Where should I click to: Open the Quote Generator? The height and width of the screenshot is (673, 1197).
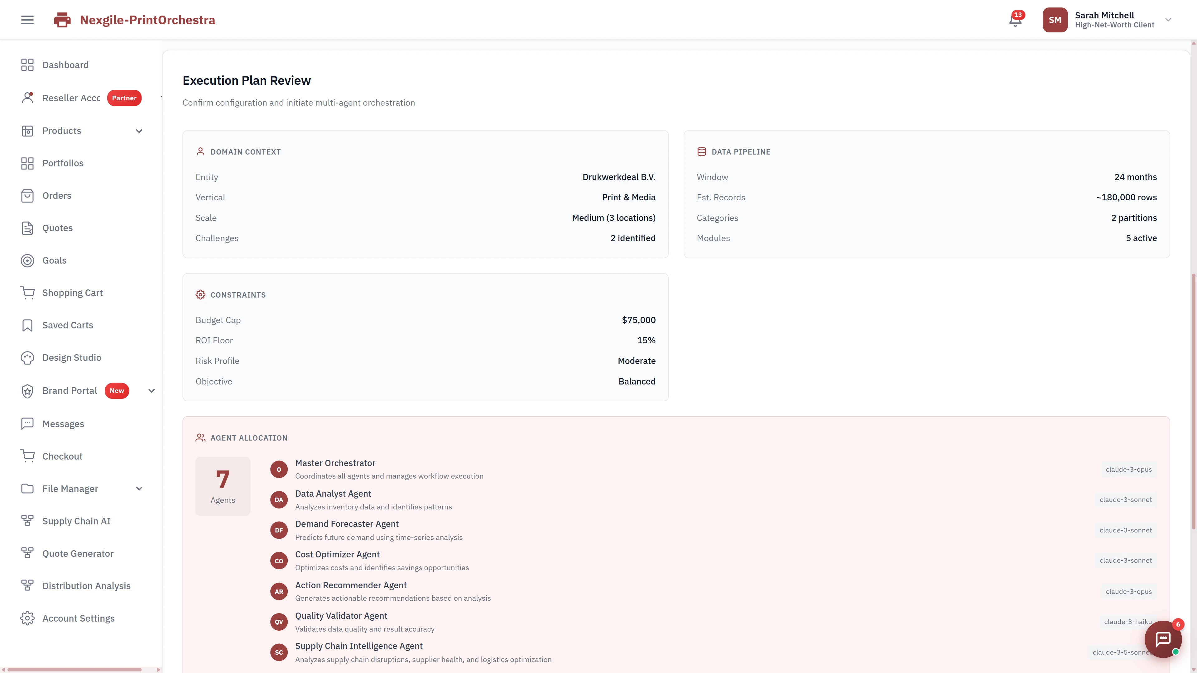click(78, 553)
